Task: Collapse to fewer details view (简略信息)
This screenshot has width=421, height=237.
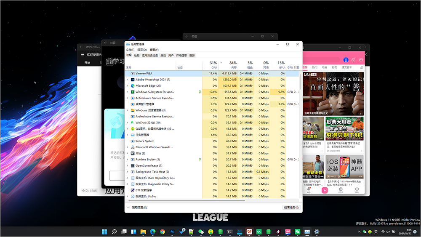Action: [137, 208]
